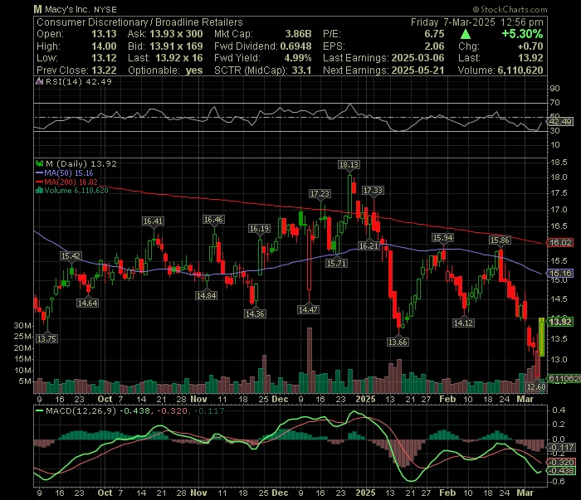
Task: Click the 18.13 peak price label
Action: (349, 165)
